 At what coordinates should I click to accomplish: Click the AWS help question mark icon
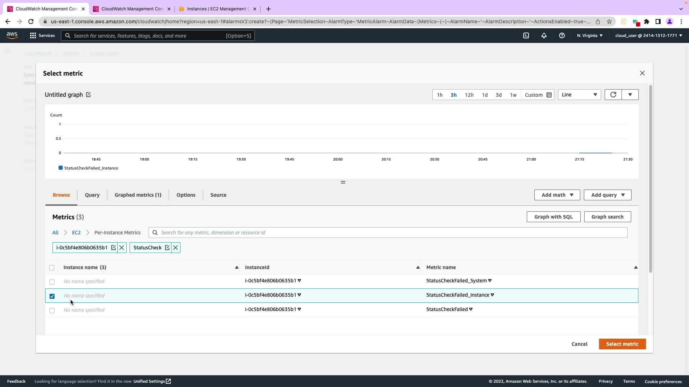point(562,35)
